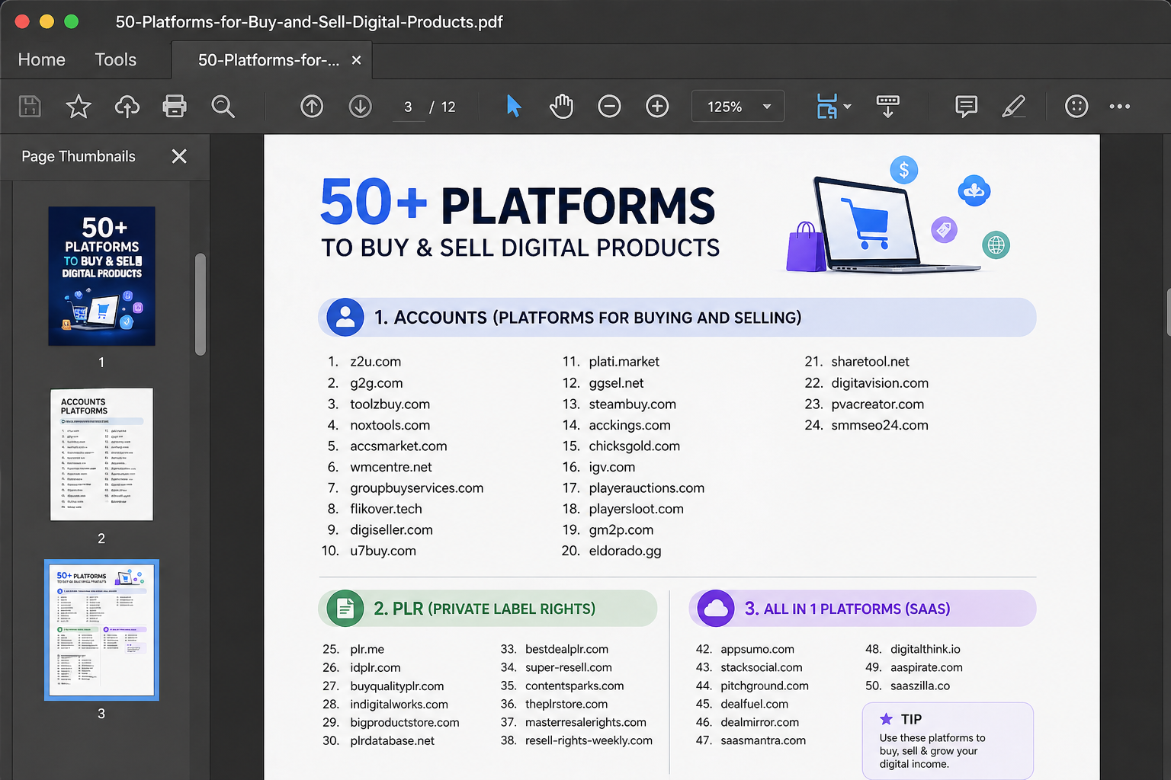1171x780 pixels.
Task: Click the TIP box star icon
Action: (x=886, y=719)
